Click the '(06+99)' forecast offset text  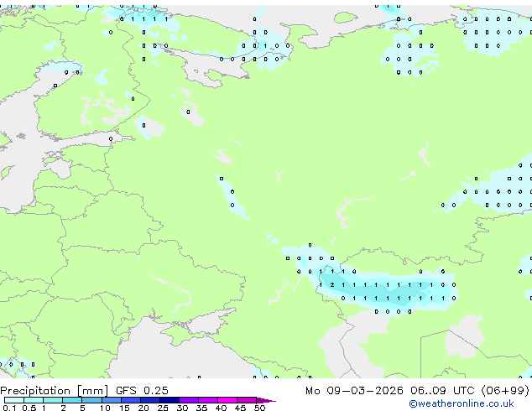pos(505,391)
